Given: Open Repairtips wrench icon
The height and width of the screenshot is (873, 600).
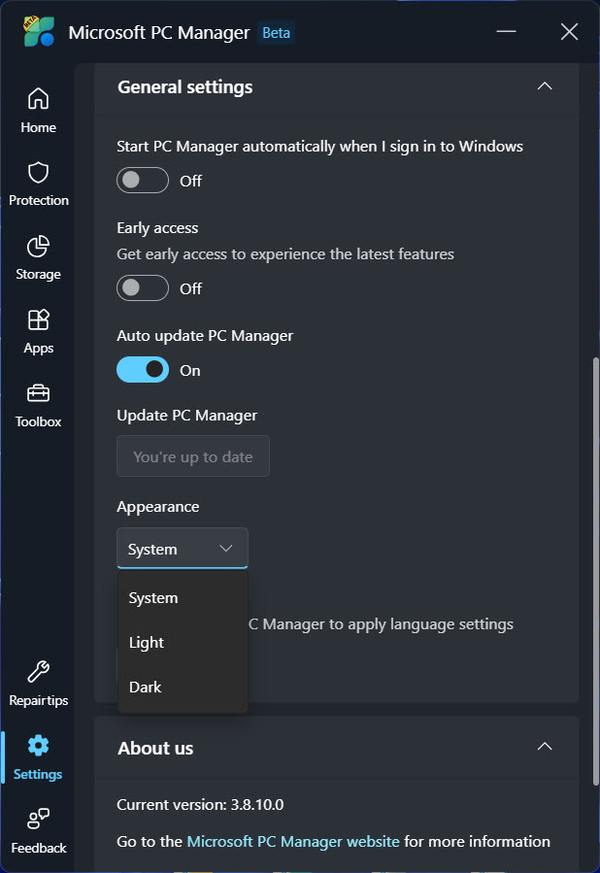Looking at the screenshot, I should (x=38, y=672).
